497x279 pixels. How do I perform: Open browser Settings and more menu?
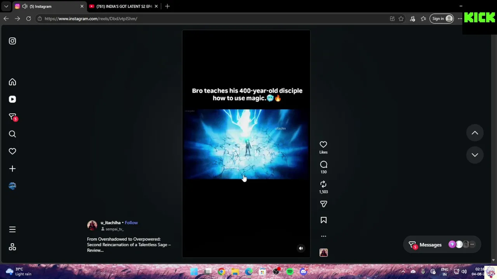tap(460, 19)
